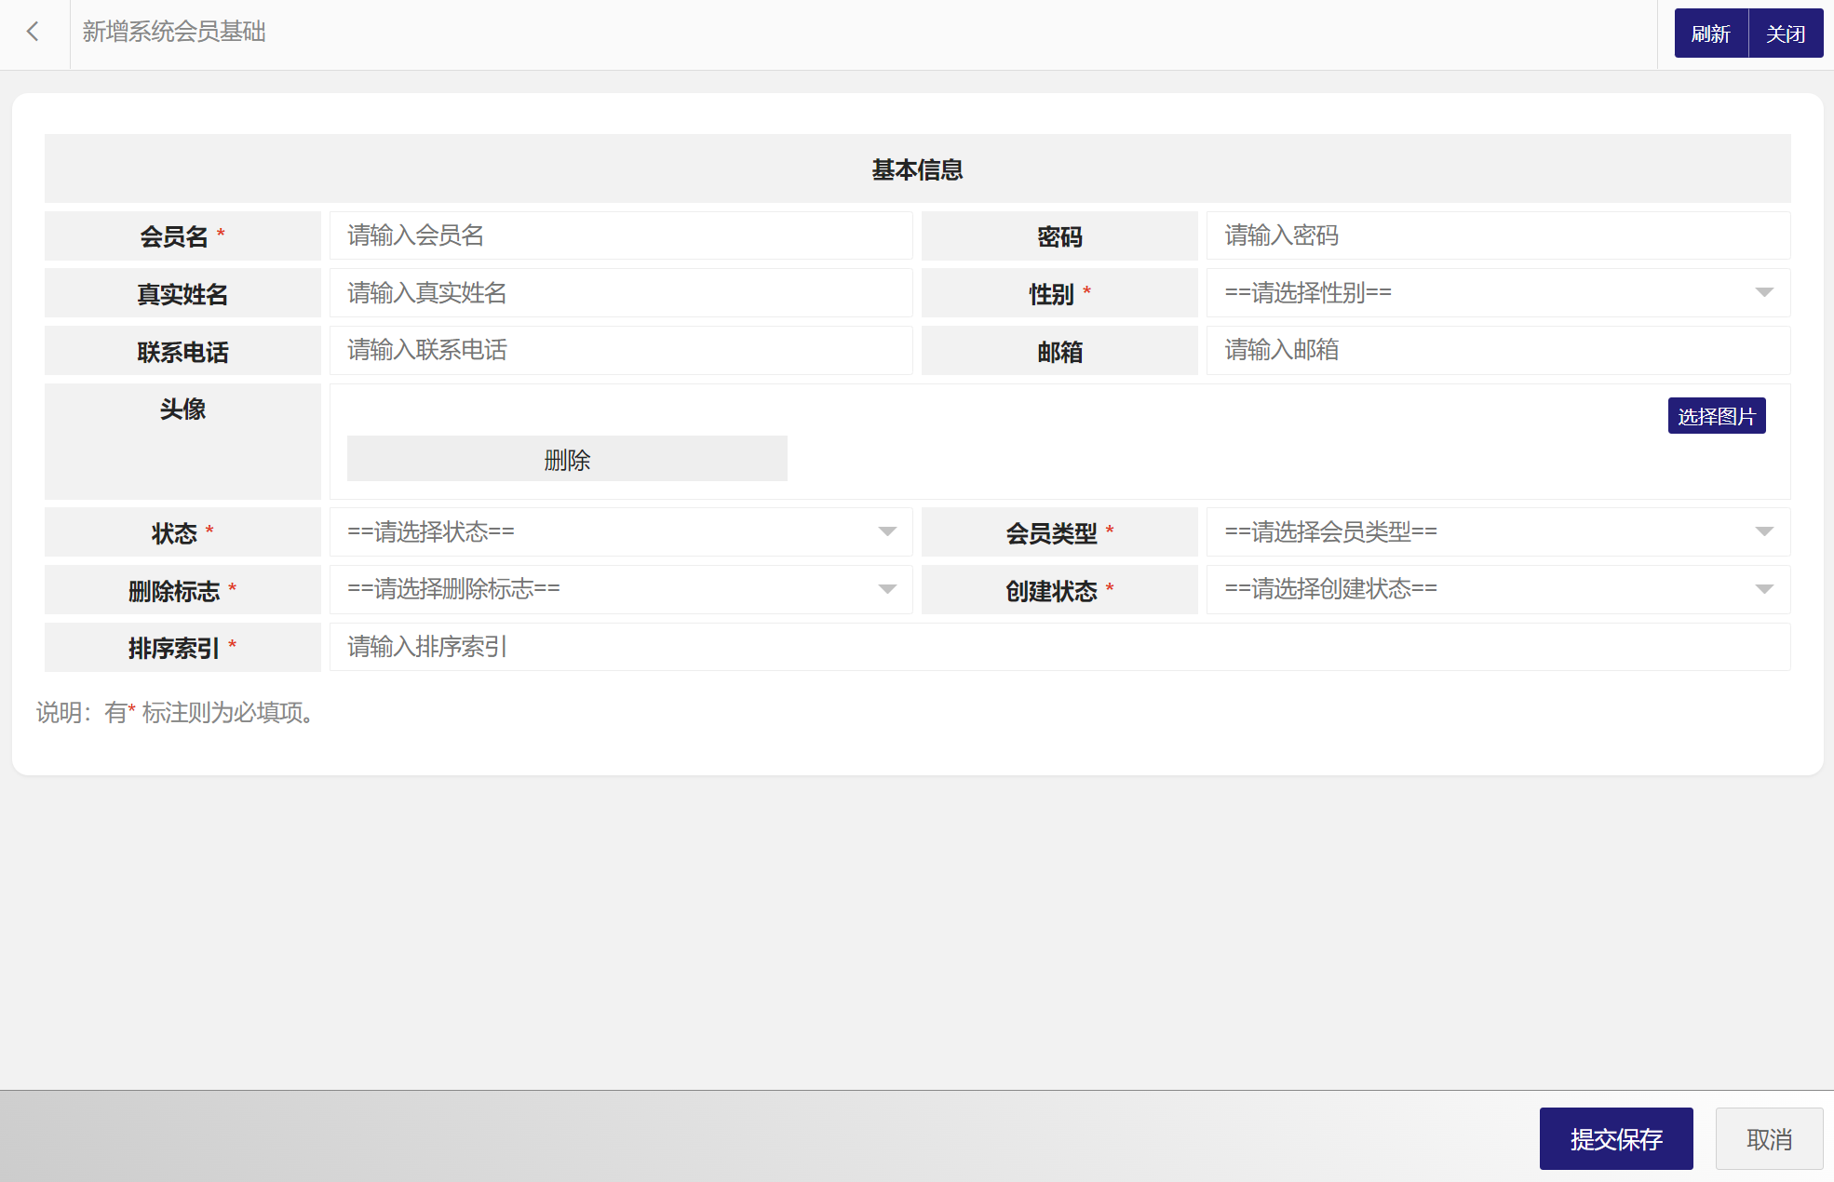Viewport: 1834px width, 1182px height.
Task: Click the 刷新 refresh button
Action: pos(1710,34)
